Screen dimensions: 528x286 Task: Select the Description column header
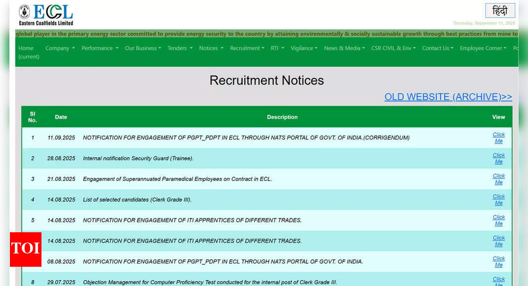point(282,117)
